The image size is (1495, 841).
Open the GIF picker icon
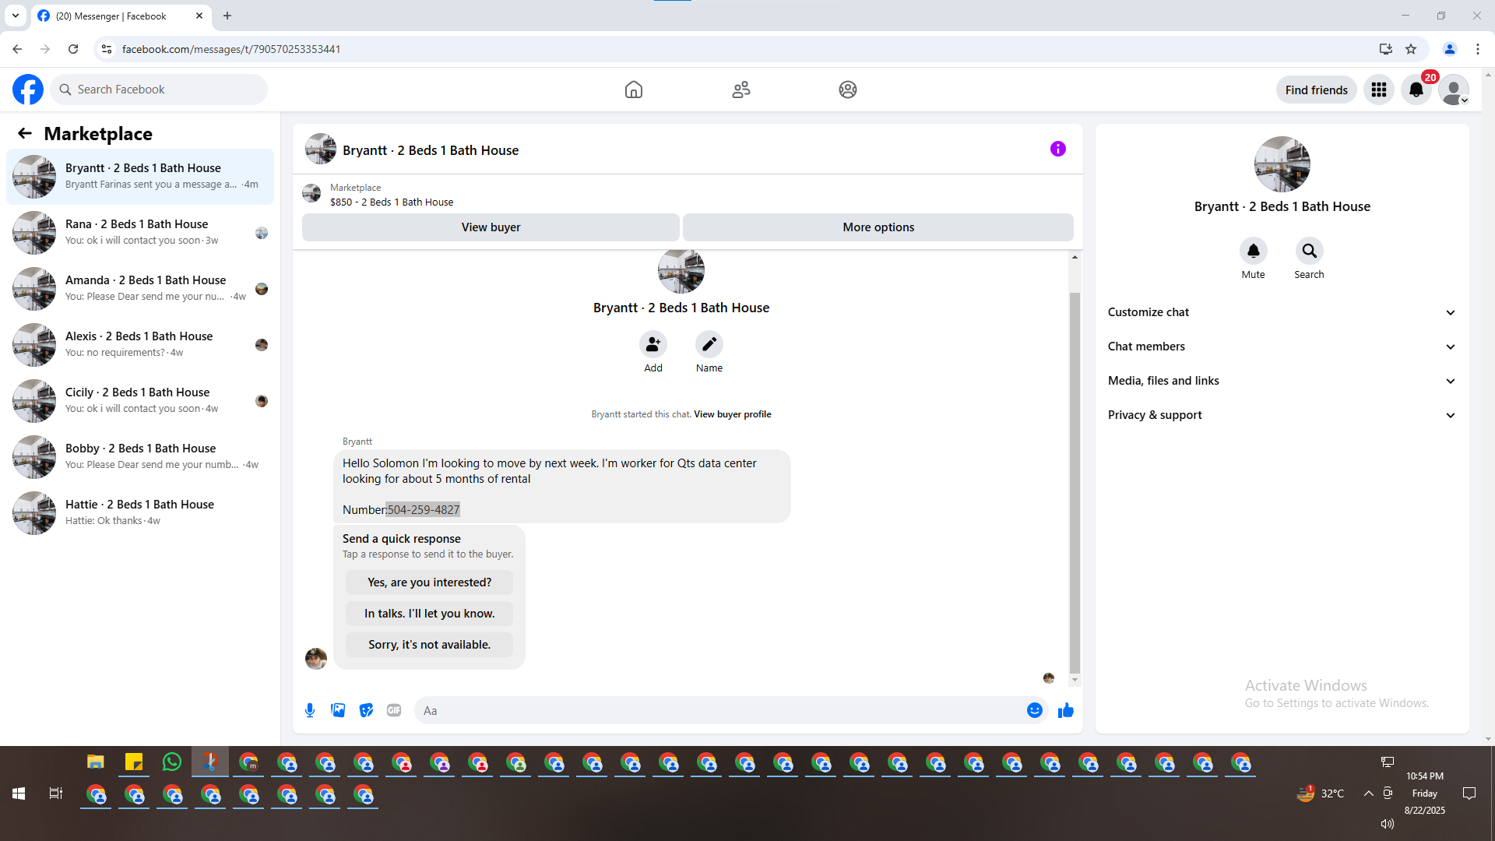pyautogui.click(x=394, y=710)
